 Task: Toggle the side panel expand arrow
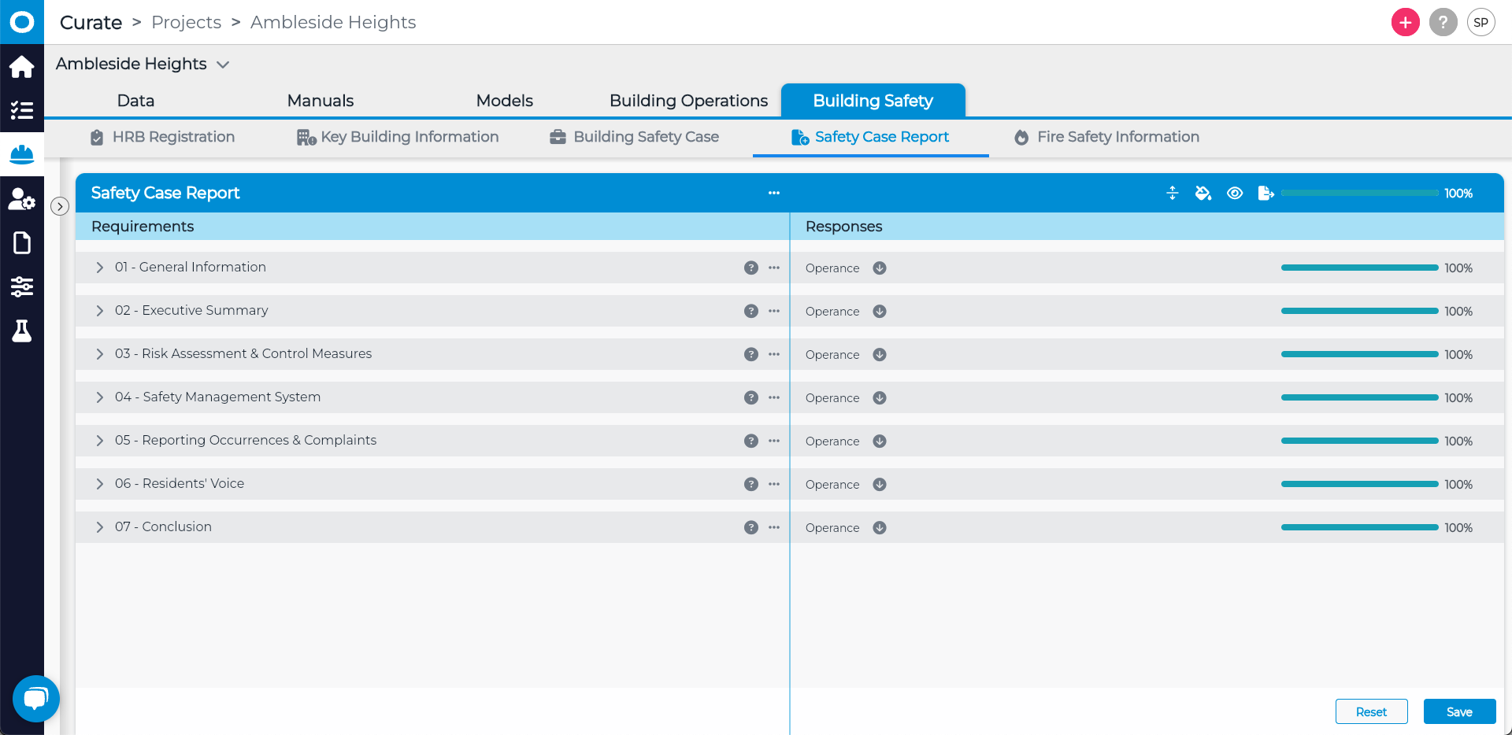click(60, 206)
